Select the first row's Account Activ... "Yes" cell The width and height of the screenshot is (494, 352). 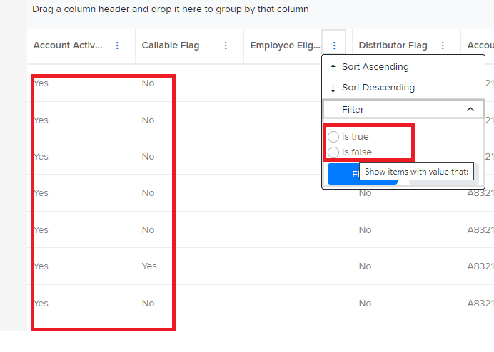tap(41, 83)
